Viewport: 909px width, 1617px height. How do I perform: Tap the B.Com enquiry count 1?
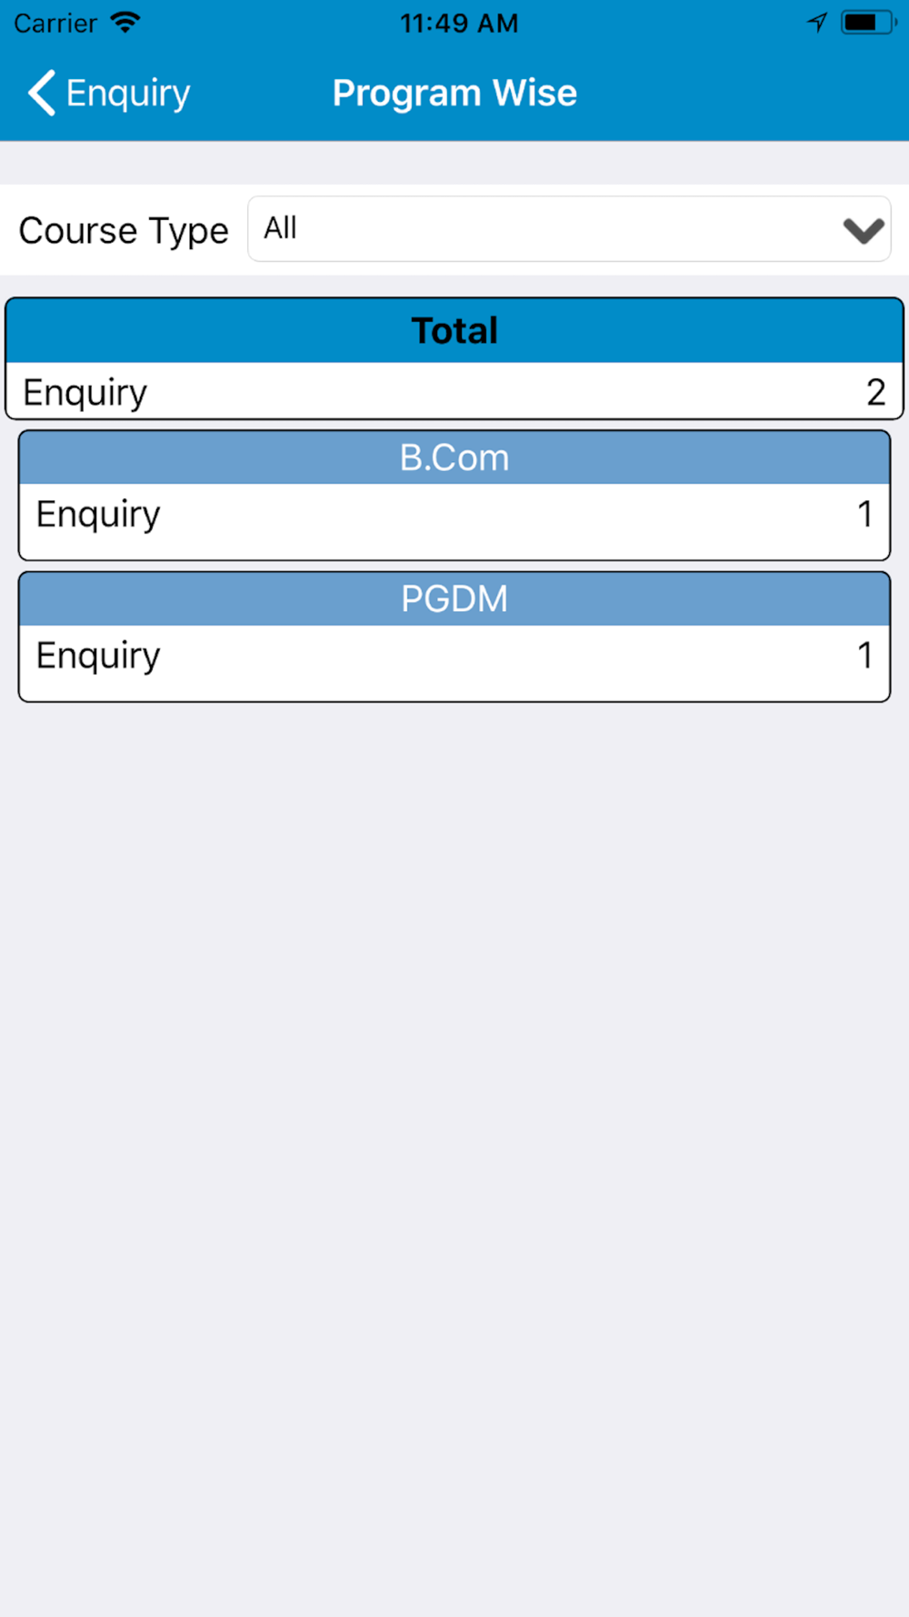tap(864, 515)
